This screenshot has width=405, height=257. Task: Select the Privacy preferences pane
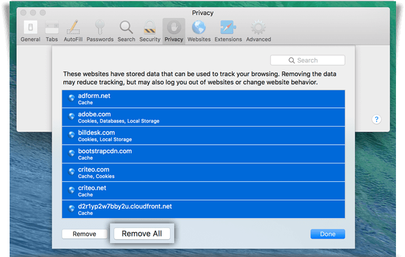[x=174, y=31]
